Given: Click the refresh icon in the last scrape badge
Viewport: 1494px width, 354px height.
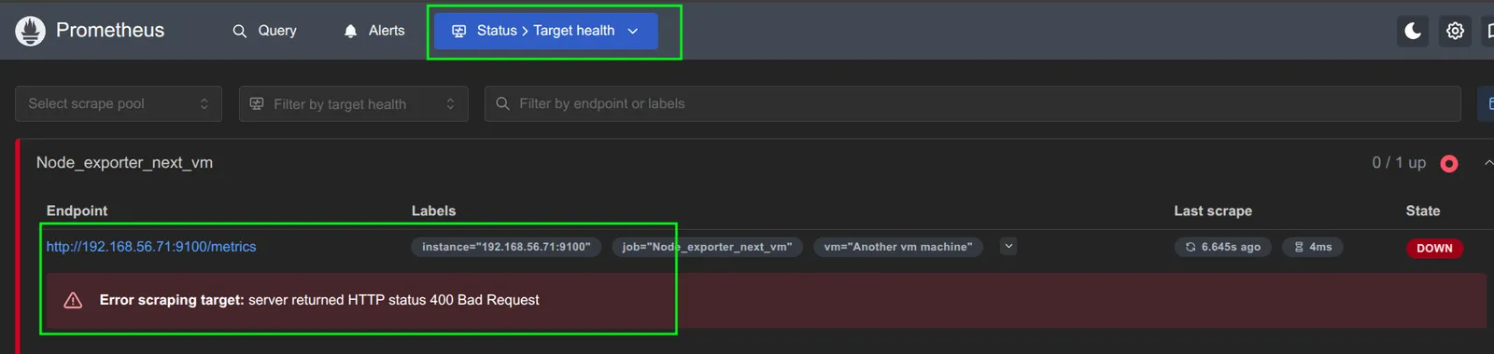Looking at the screenshot, I should tap(1191, 247).
